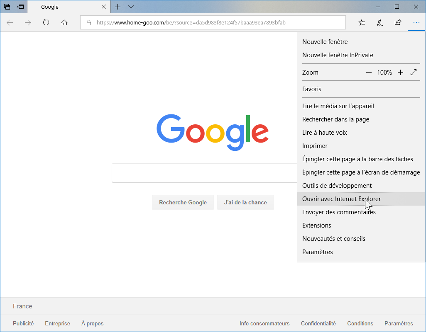Choose Imprimer in the menu

click(361, 146)
